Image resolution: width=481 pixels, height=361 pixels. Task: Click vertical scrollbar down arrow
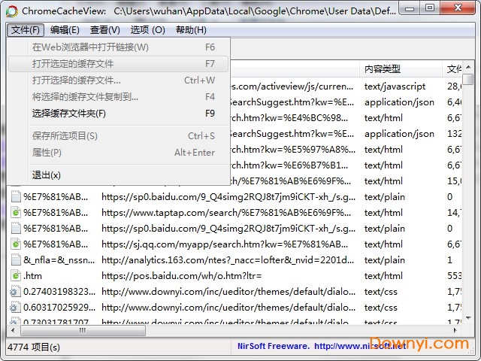[x=468, y=318]
